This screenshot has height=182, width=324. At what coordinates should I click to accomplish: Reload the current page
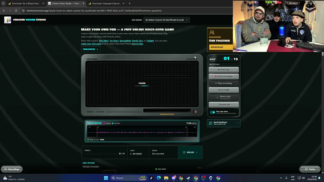tap(16, 11)
